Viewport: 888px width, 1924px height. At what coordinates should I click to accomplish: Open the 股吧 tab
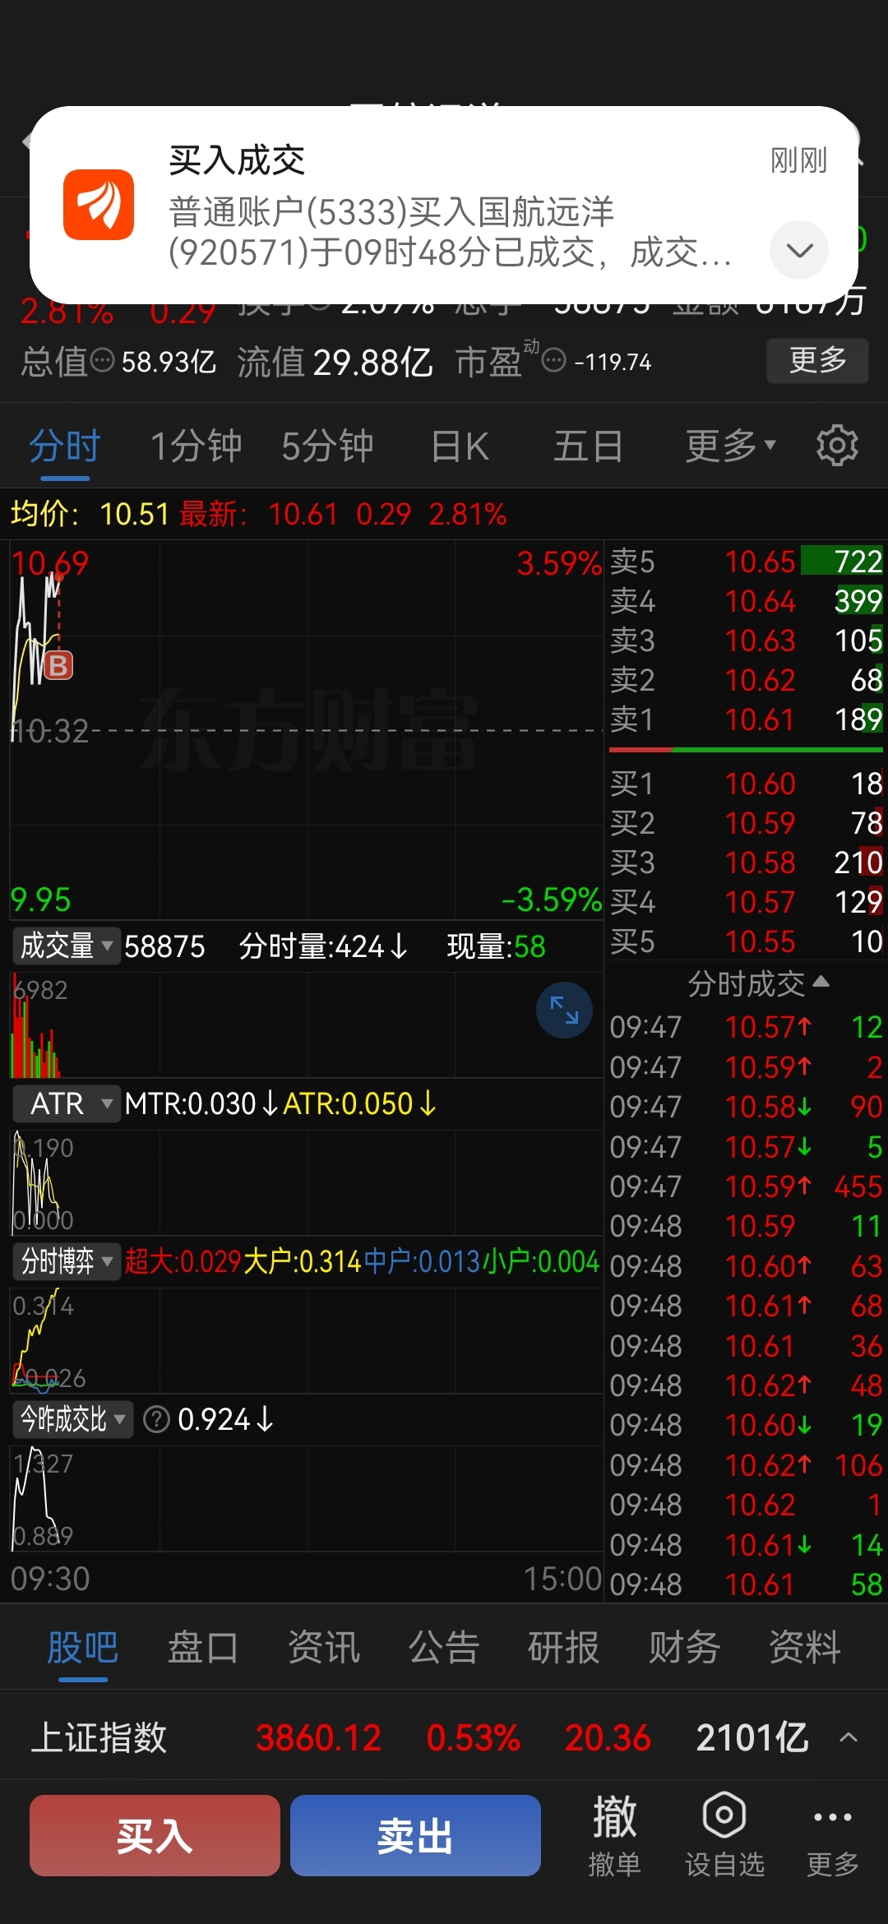click(x=82, y=1648)
